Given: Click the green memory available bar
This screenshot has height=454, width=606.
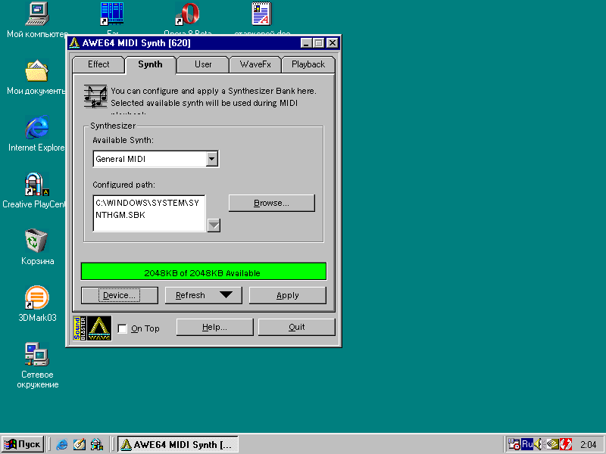Looking at the screenshot, I should (204, 272).
